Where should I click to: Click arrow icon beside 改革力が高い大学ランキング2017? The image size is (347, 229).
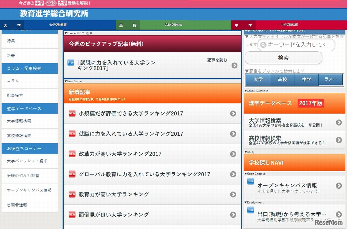point(233,154)
